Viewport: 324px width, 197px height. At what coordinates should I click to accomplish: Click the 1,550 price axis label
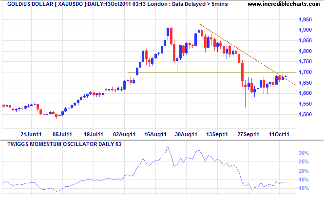pyautogui.click(x=305, y=104)
